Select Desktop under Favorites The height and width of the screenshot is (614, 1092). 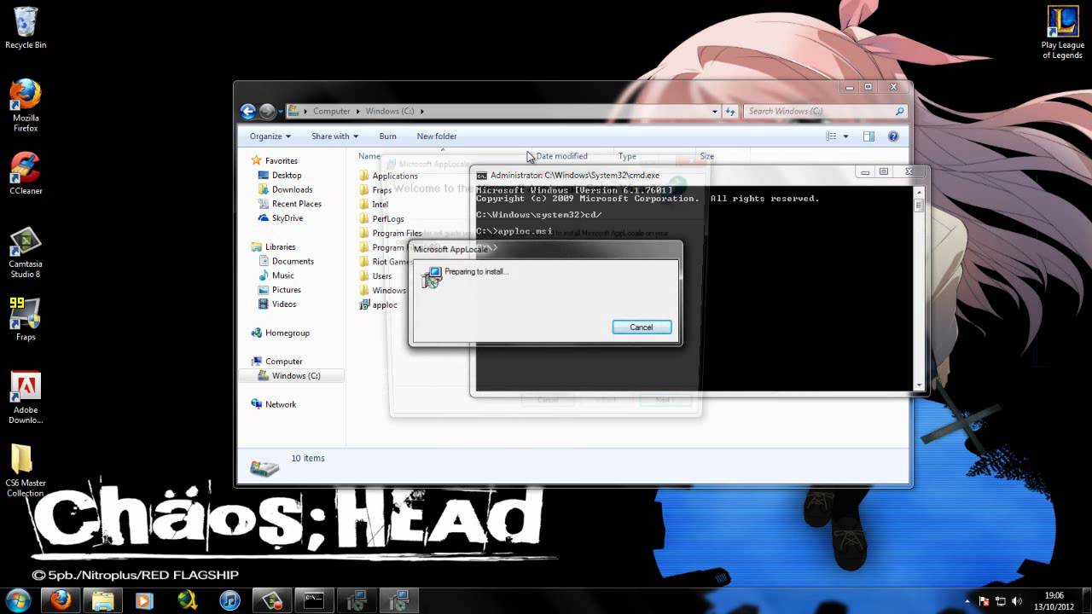(x=287, y=175)
